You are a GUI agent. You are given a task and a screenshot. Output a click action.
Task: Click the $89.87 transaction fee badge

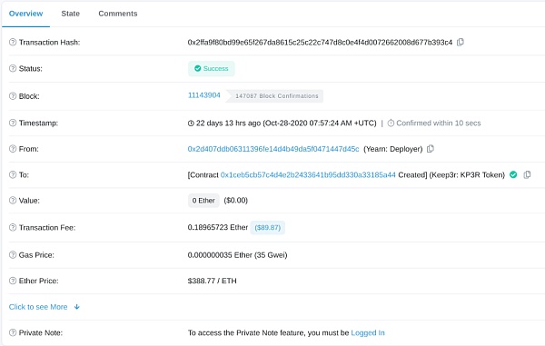(268, 228)
